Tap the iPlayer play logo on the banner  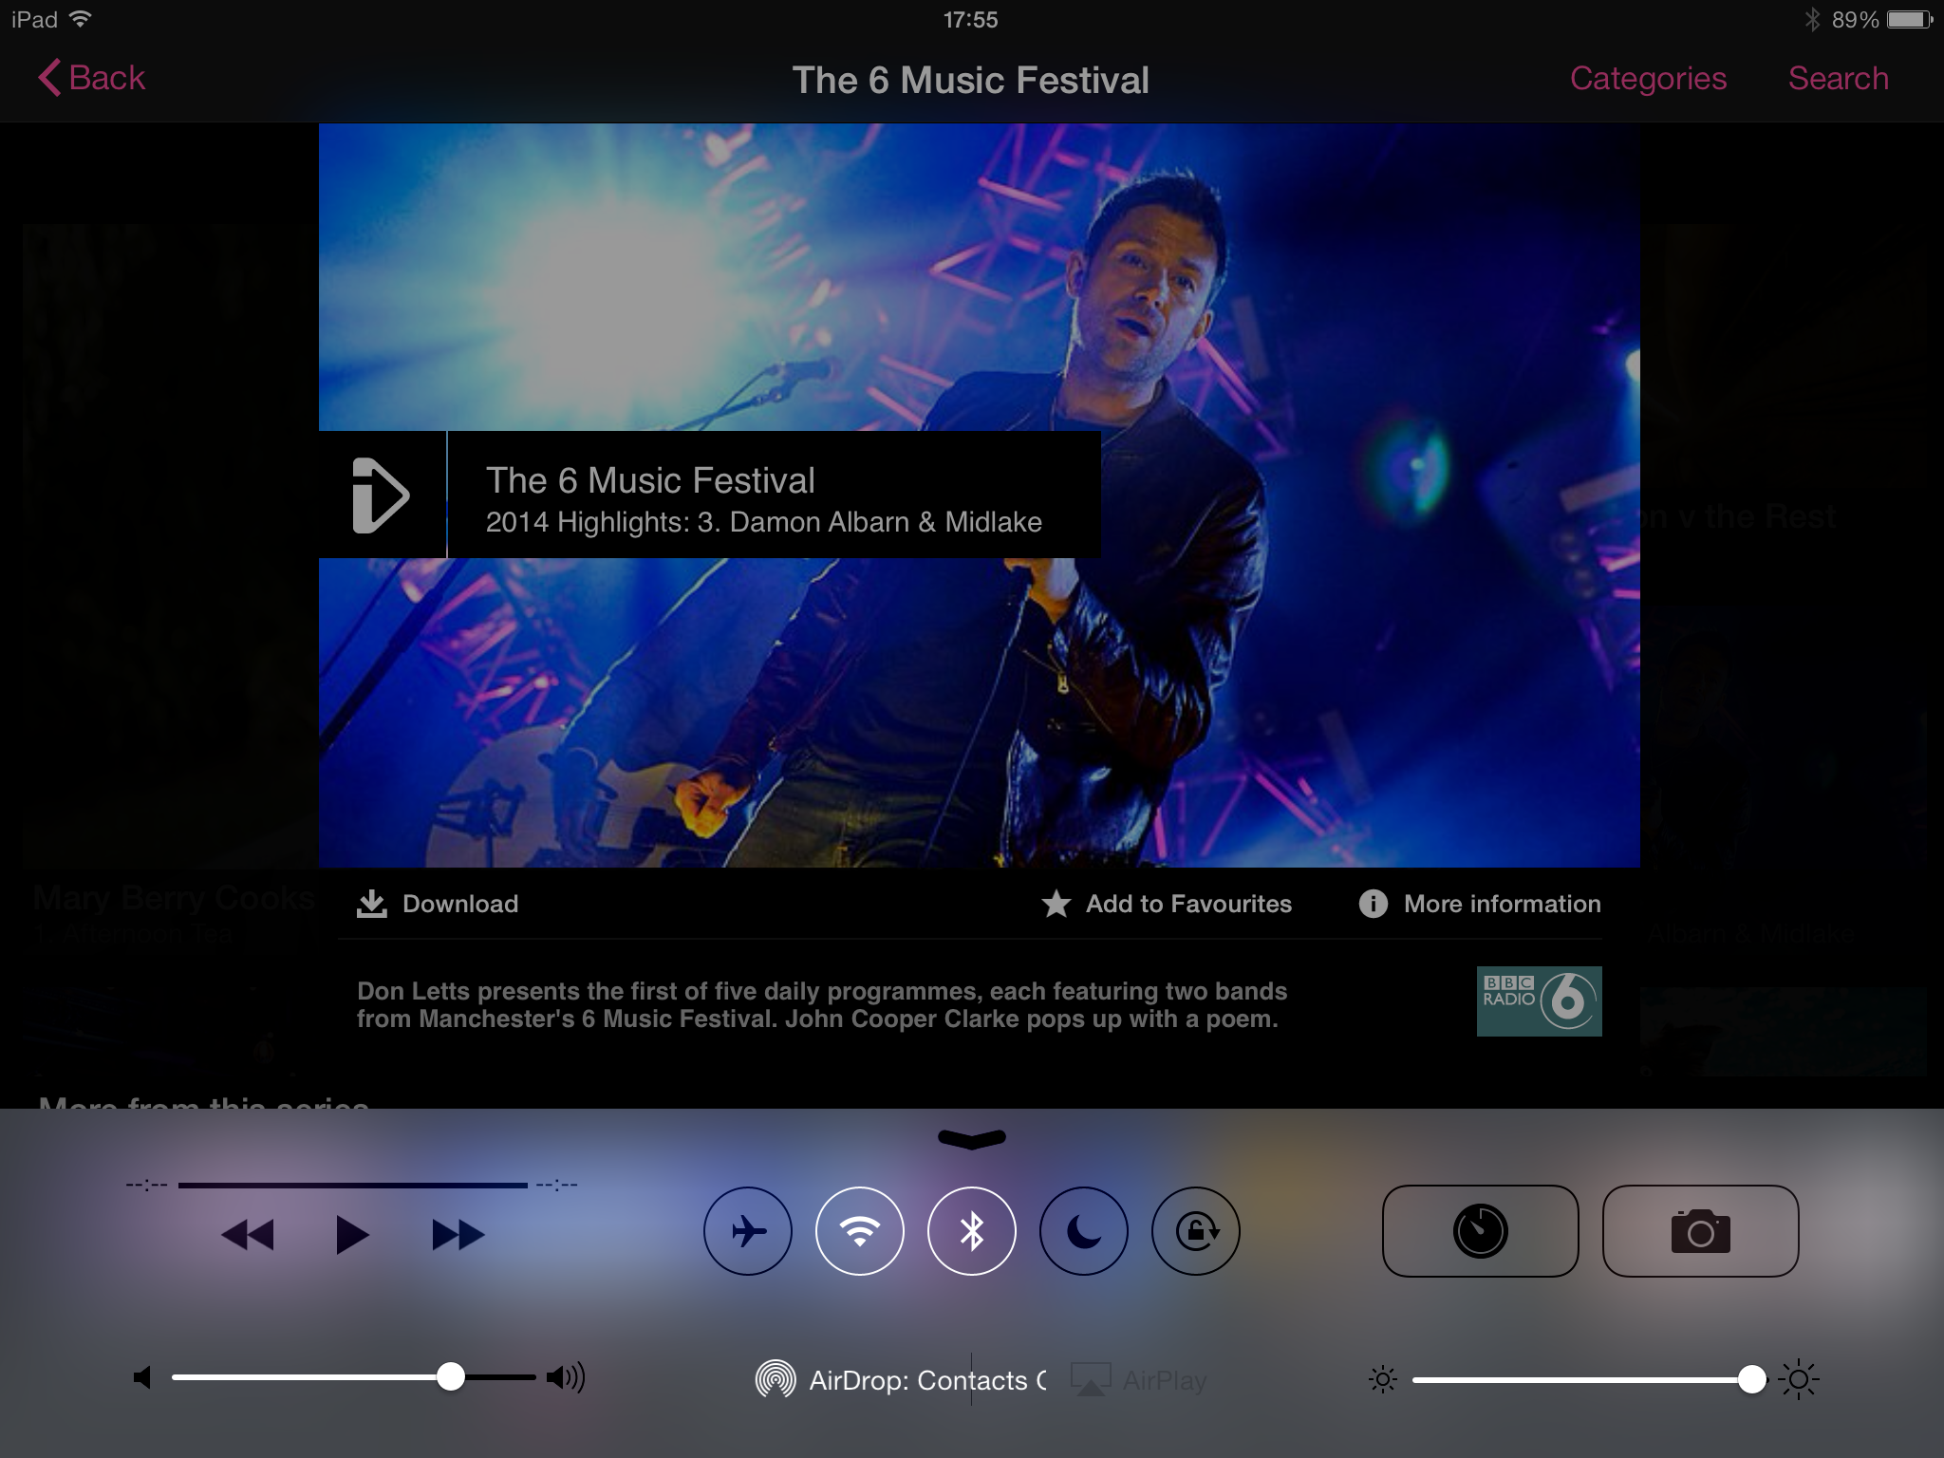tap(381, 495)
